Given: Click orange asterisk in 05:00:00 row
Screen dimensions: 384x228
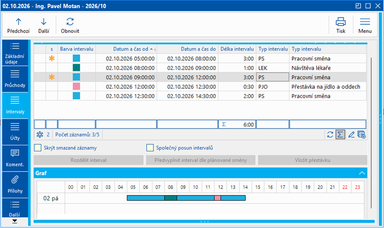Looking at the screenshot, I should [x=52, y=58].
